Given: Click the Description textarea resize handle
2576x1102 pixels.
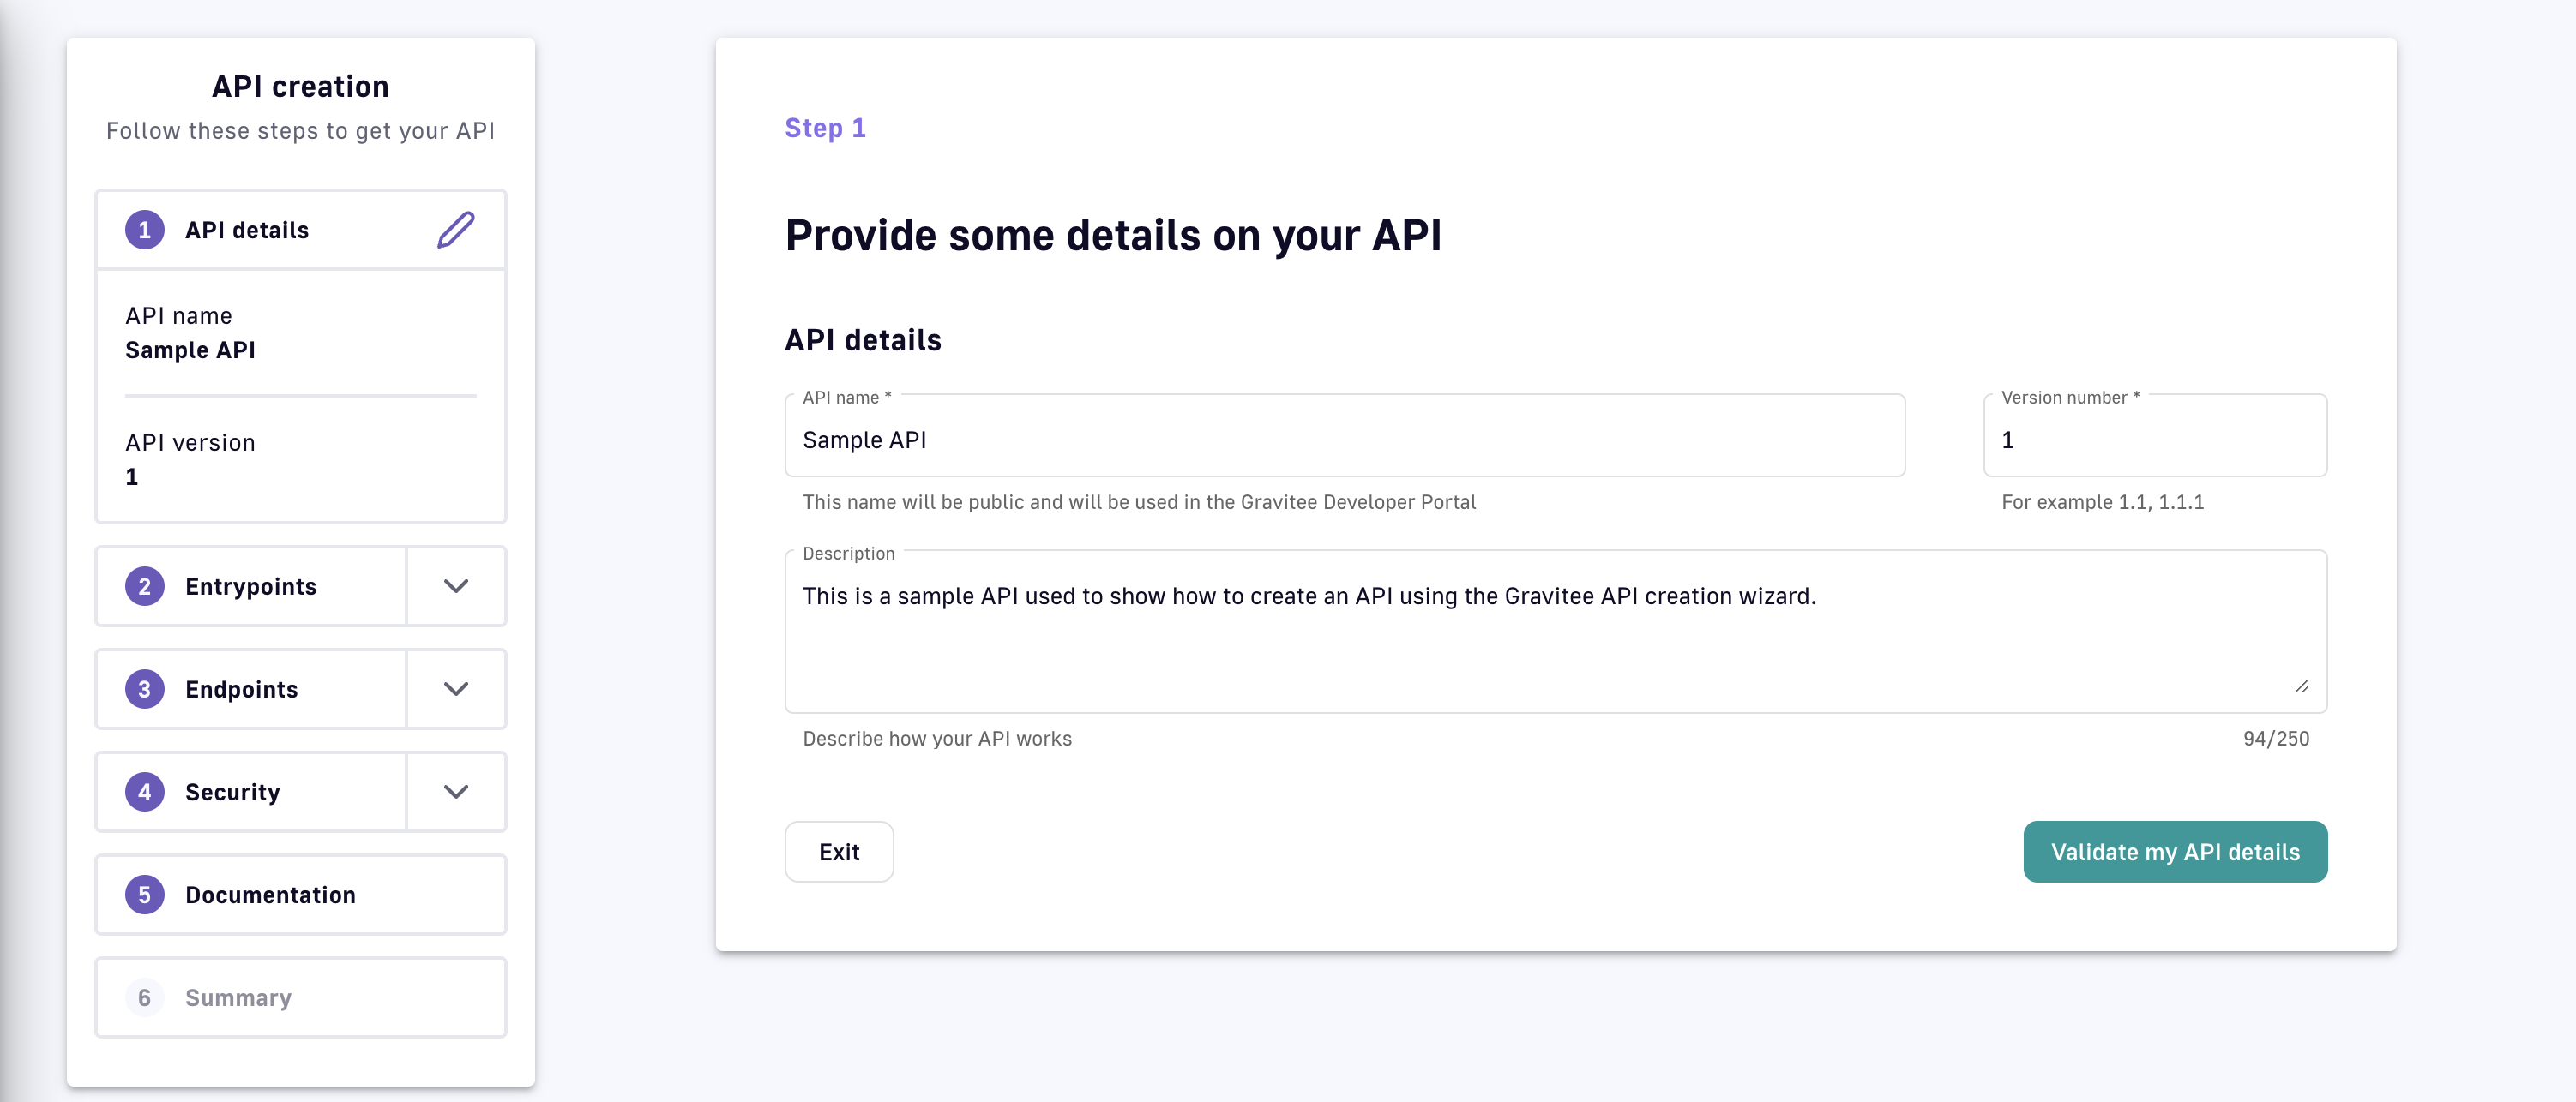Looking at the screenshot, I should point(2301,686).
